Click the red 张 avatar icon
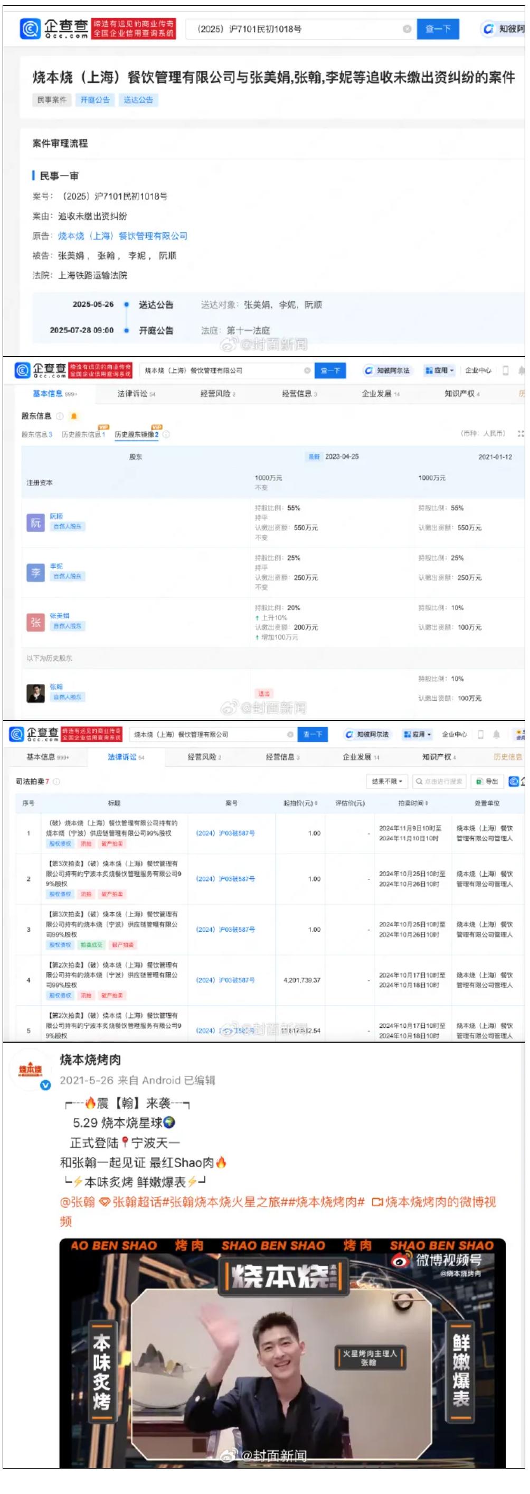 35,623
